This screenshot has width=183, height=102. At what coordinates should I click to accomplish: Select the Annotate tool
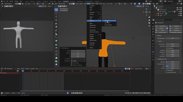coord(56,31)
